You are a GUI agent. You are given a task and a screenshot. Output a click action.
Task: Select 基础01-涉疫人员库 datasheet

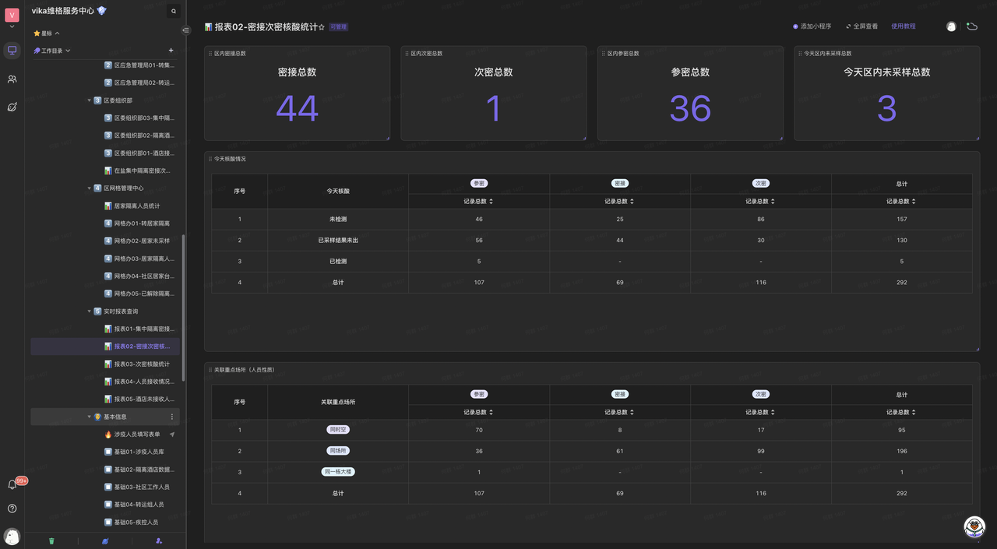[139, 452]
